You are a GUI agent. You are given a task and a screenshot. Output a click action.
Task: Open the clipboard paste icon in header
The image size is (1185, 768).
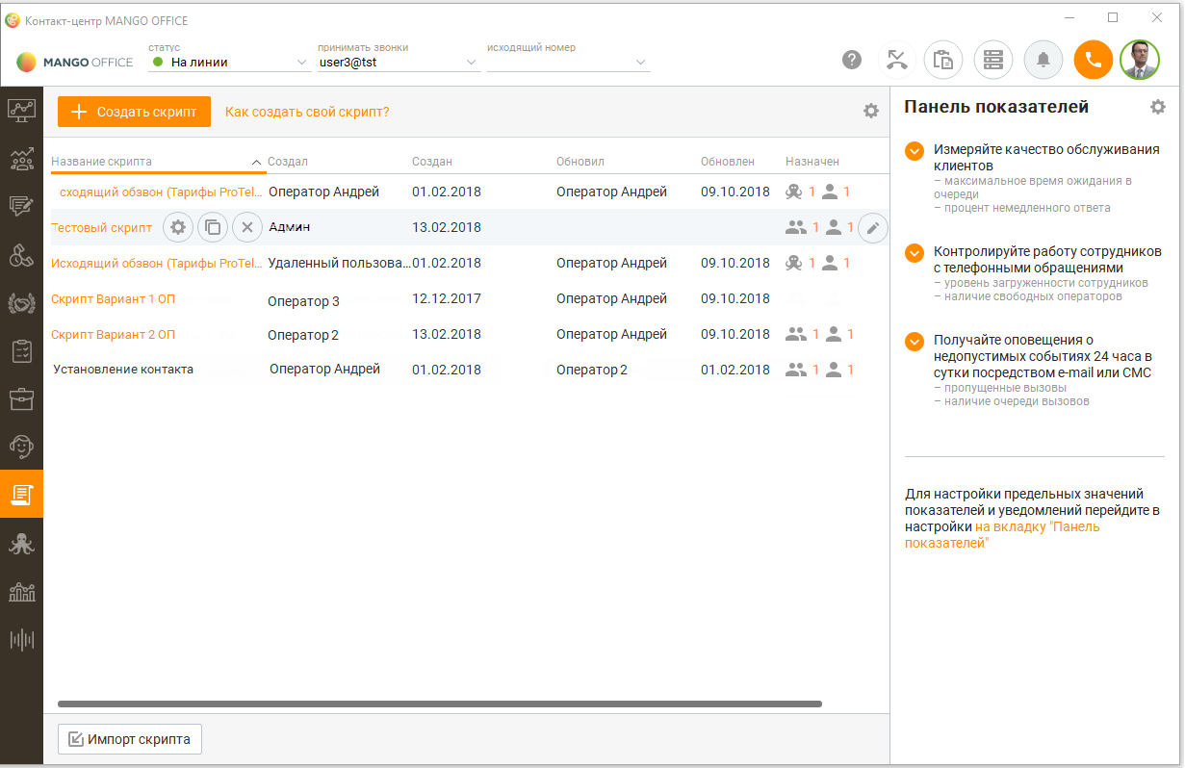point(943,60)
